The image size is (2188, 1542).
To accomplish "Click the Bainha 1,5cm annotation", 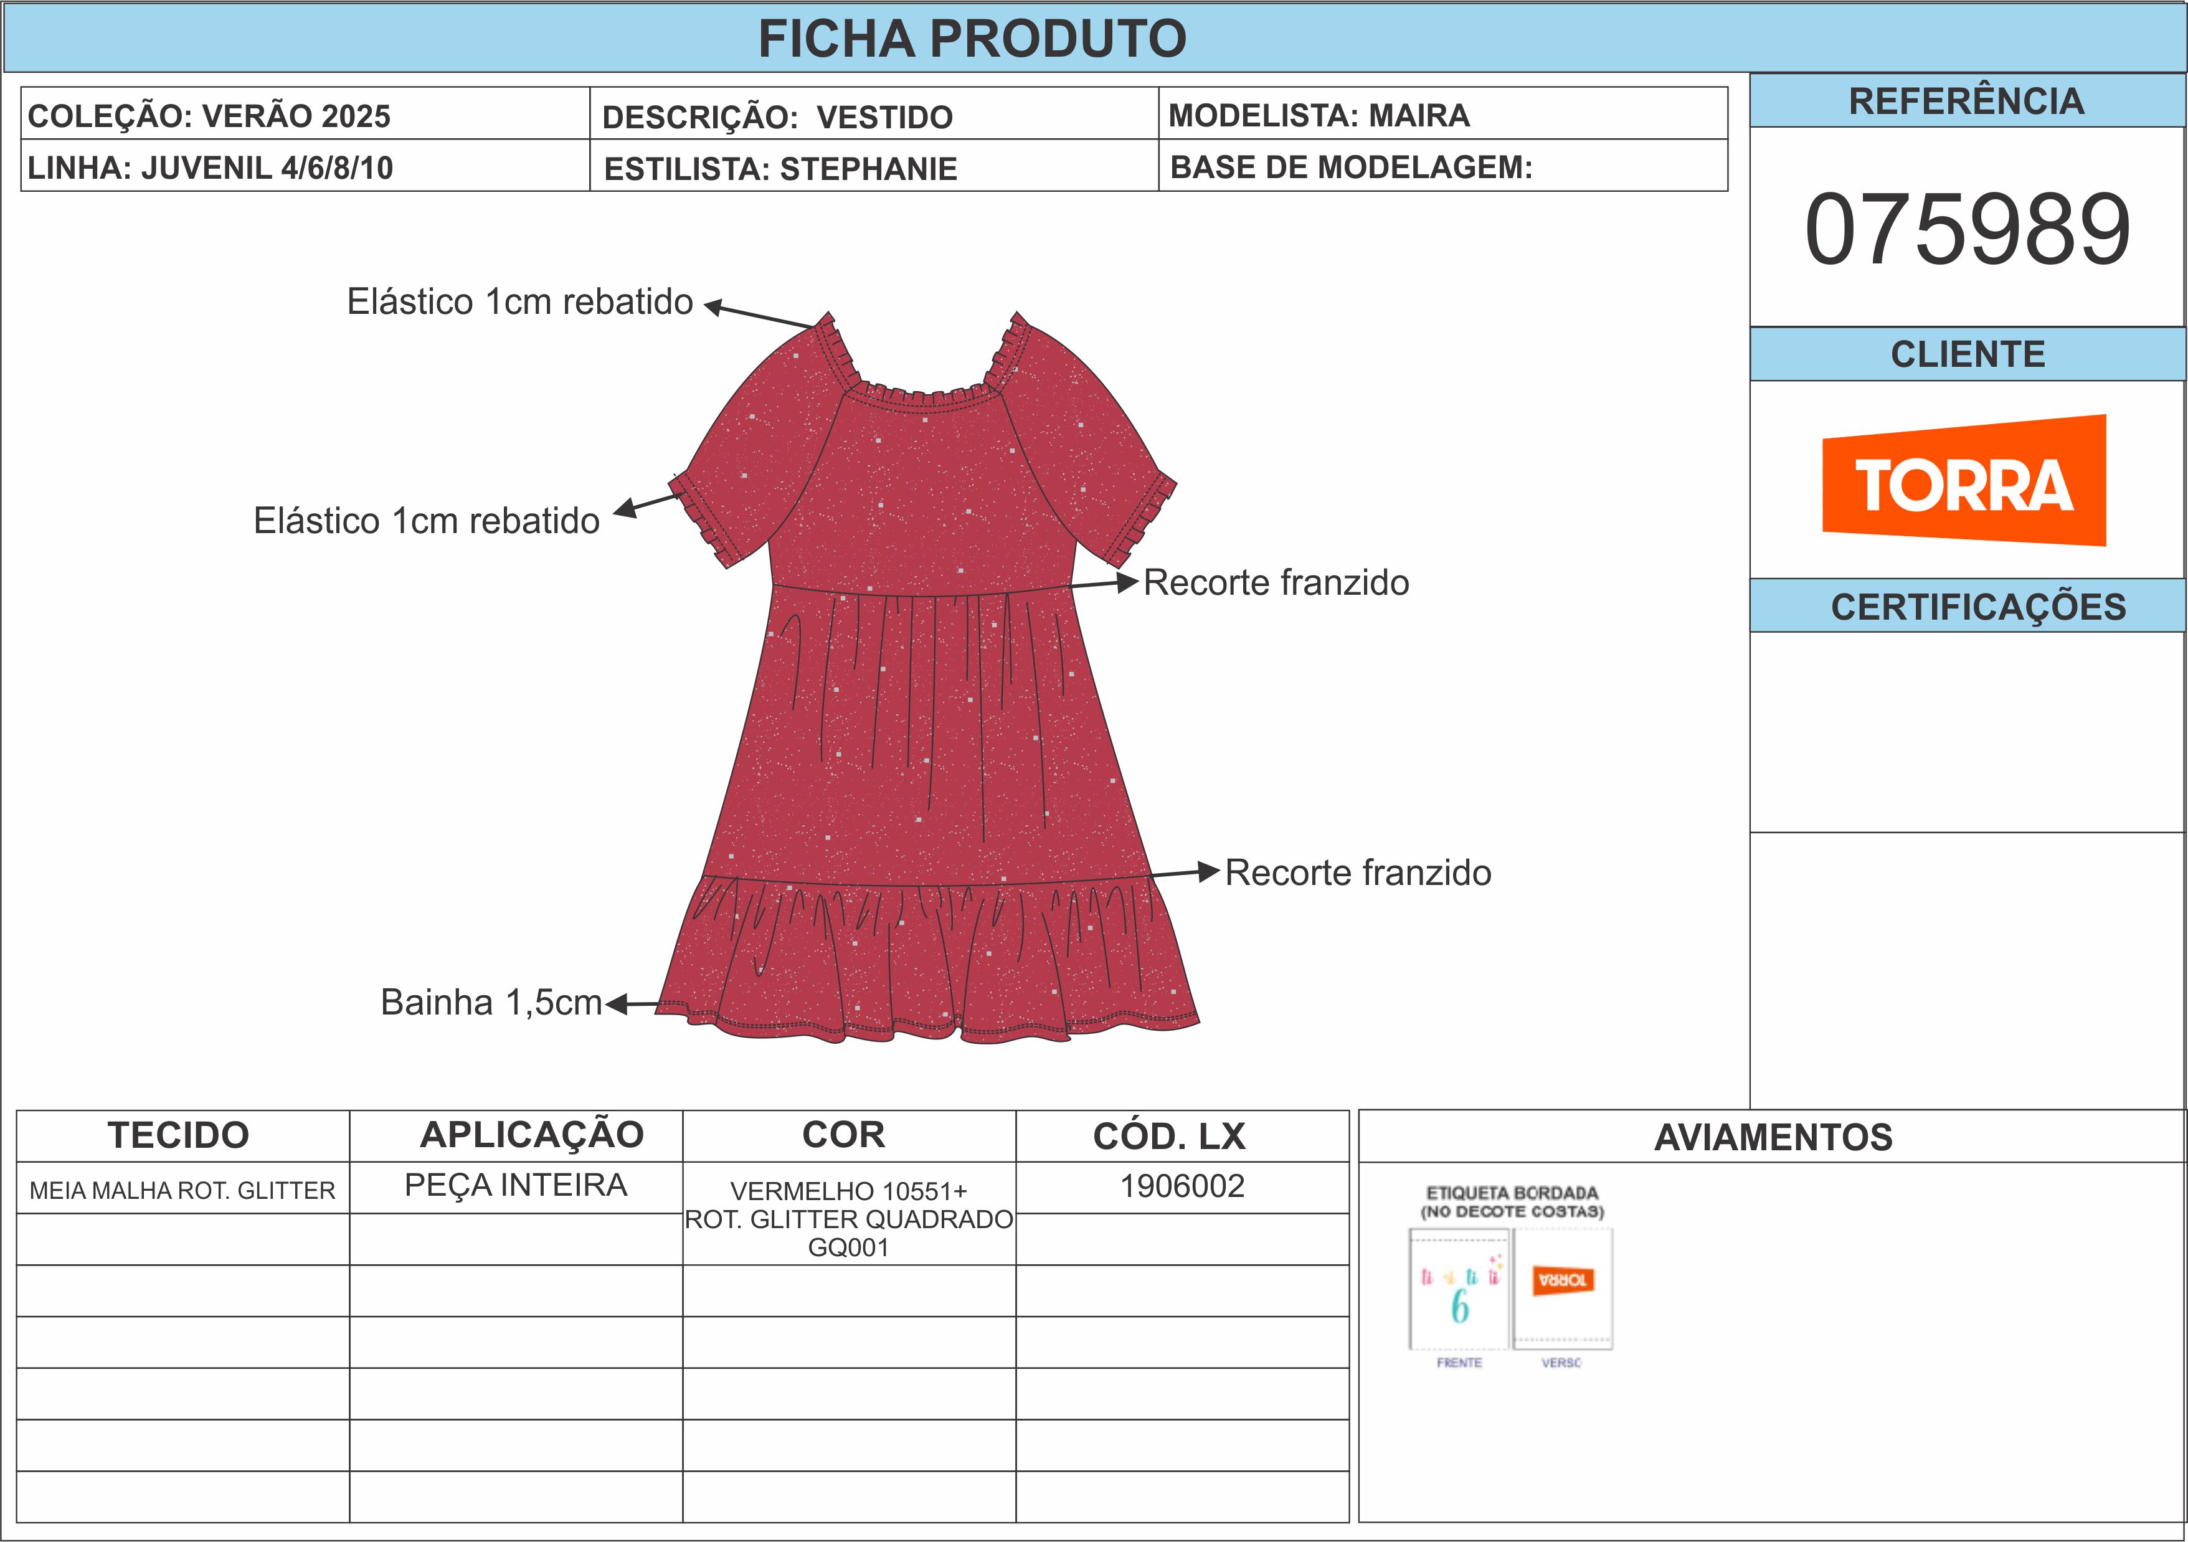I will click(x=491, y=1003).
